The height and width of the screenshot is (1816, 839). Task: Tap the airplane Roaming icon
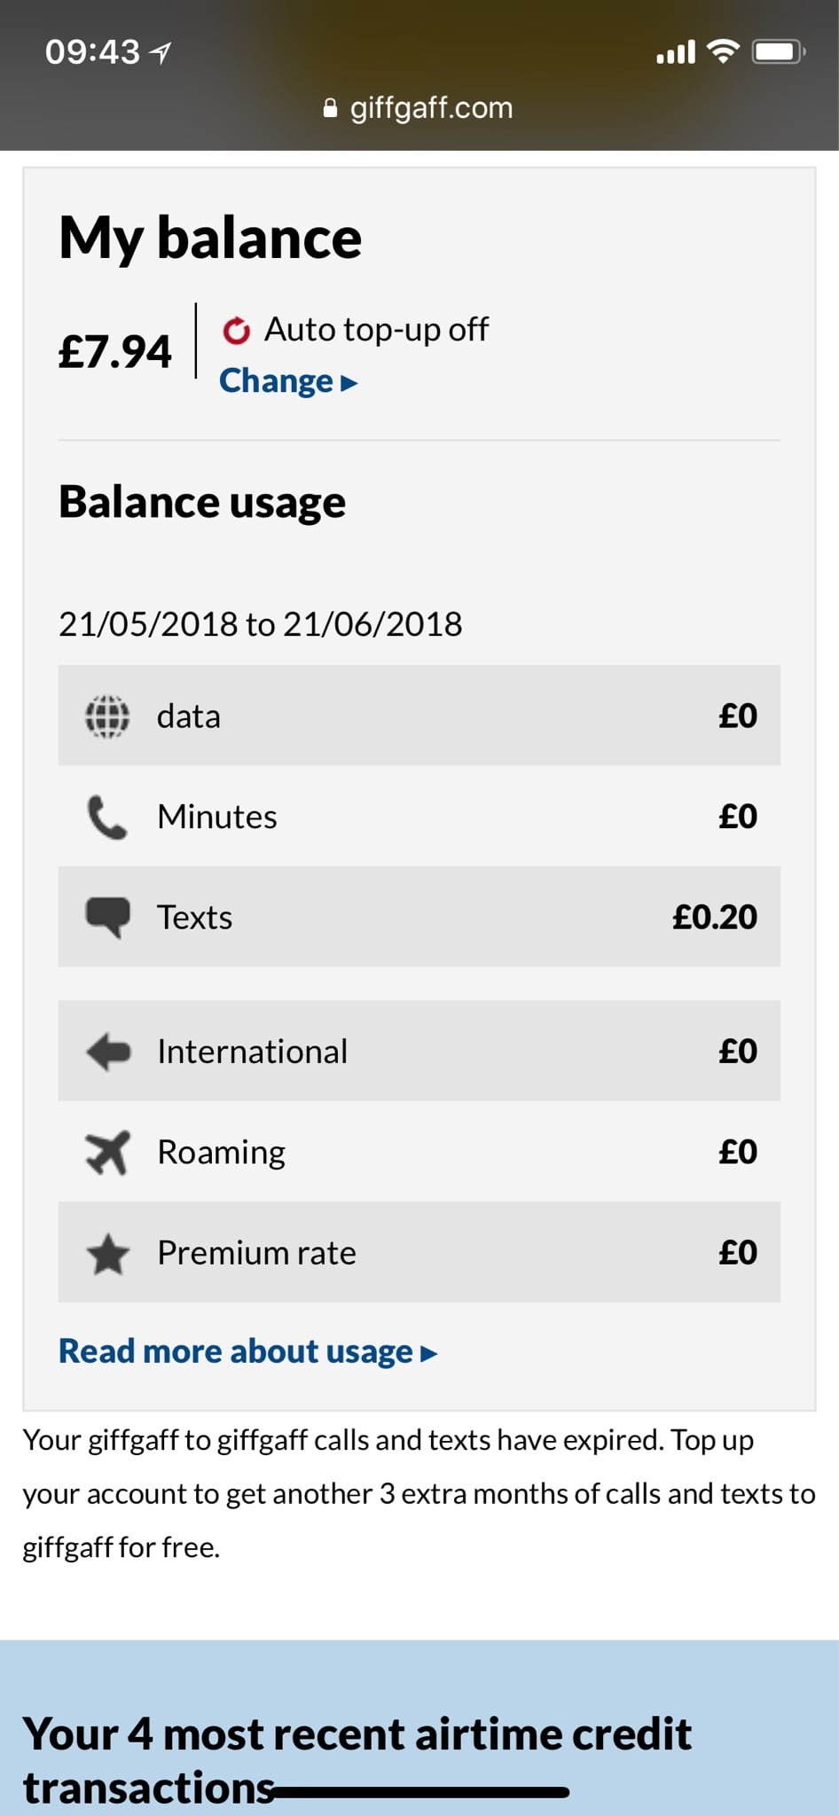[107, 1152]
